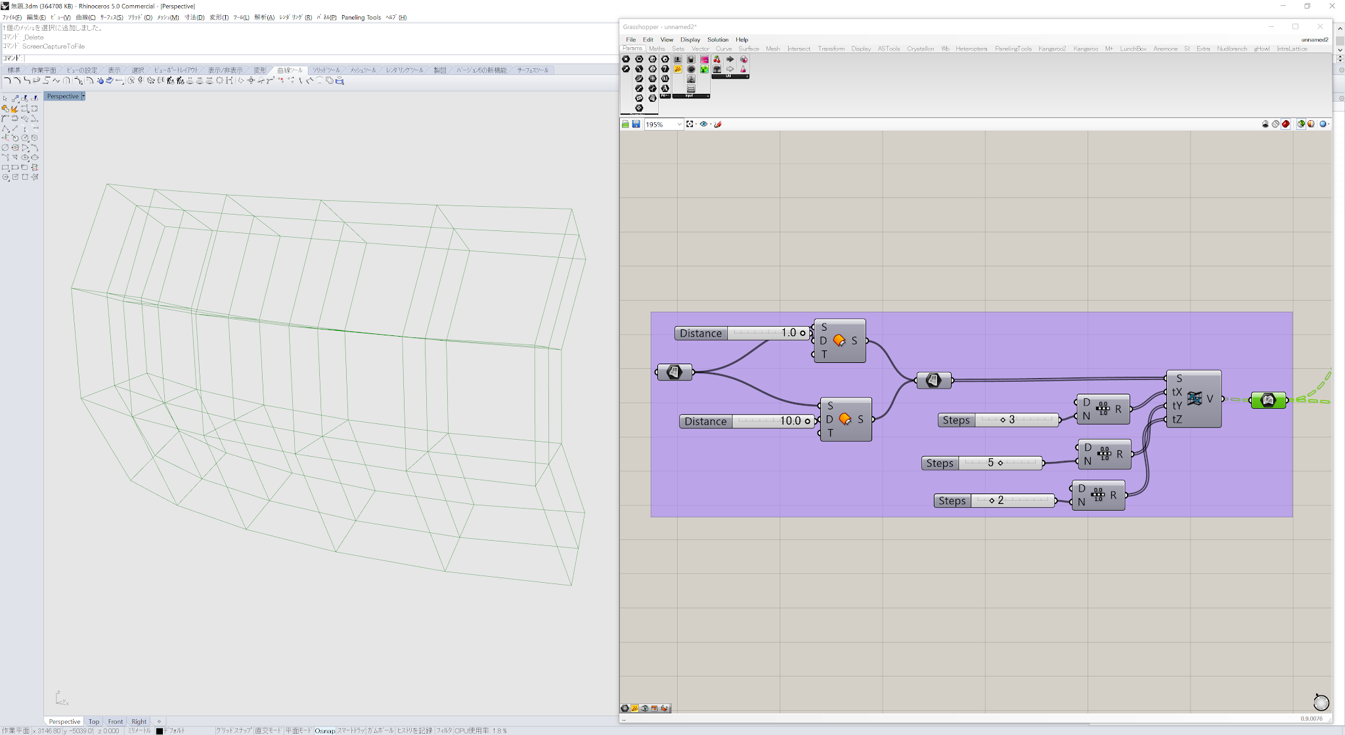Open the Kangaroo2 component tab
Image resolution: width=1345 pixels, height=735 pixels.
point(1051,49)
